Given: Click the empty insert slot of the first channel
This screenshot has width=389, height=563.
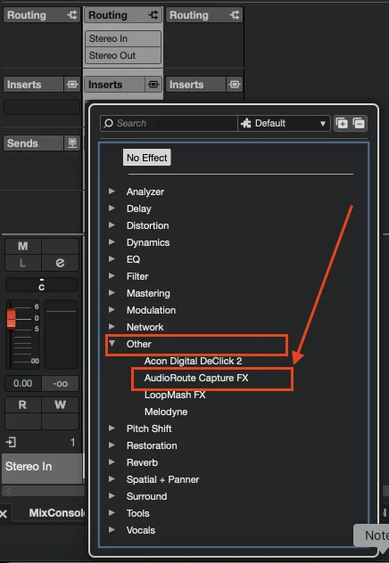Looking at the screenshot, I should (x=42, y=108).
